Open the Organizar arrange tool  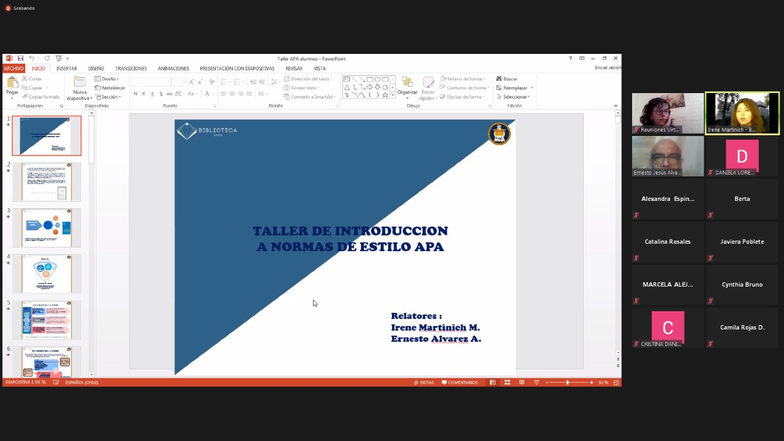point(407,87)
